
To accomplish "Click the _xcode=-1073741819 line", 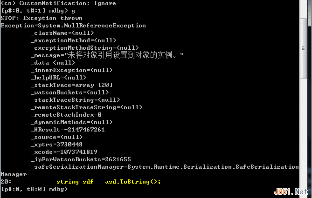I will coord(64,152).
